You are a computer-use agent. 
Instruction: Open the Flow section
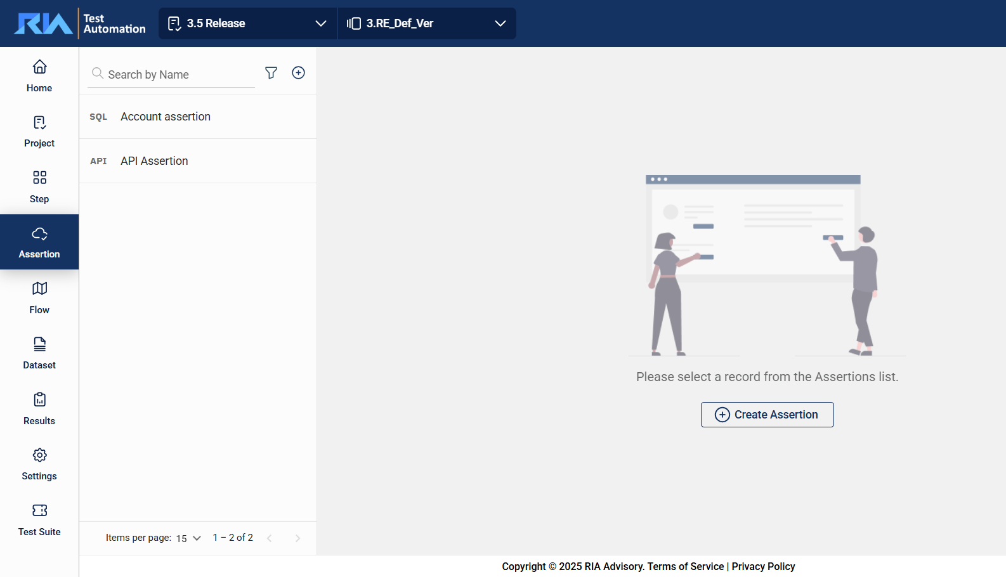39,297
